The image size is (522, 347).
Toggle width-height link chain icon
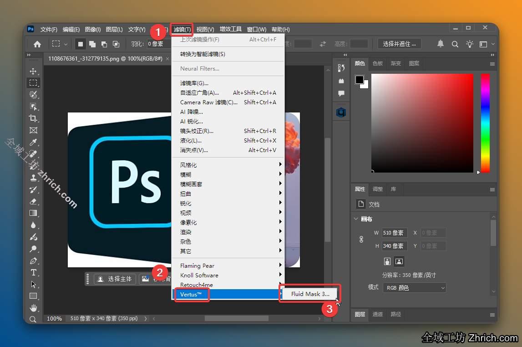coord(361,240)
